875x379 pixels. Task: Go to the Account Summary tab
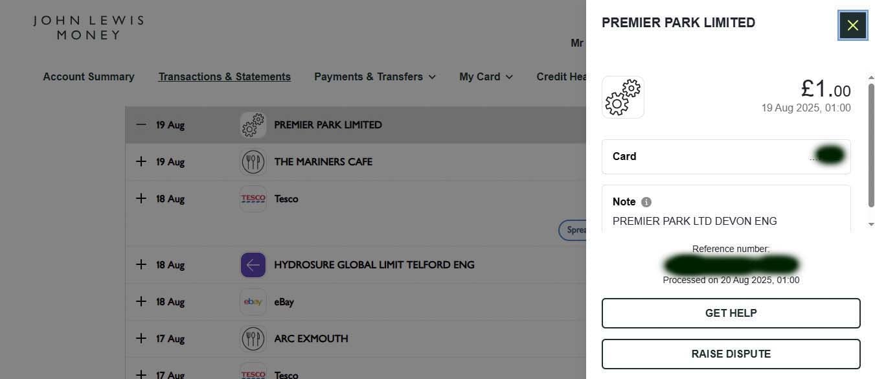[x=89, y=76]
